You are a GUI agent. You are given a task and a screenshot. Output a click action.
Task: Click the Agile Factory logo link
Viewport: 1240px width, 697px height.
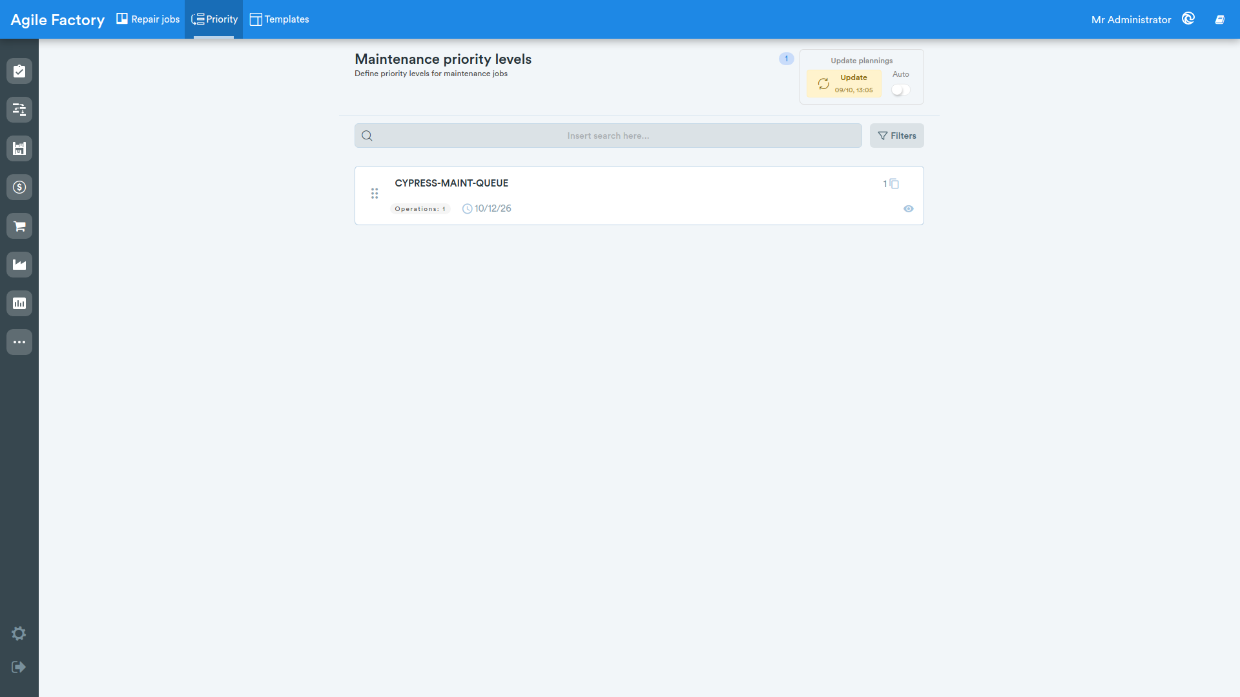click(x=57, y=20)
